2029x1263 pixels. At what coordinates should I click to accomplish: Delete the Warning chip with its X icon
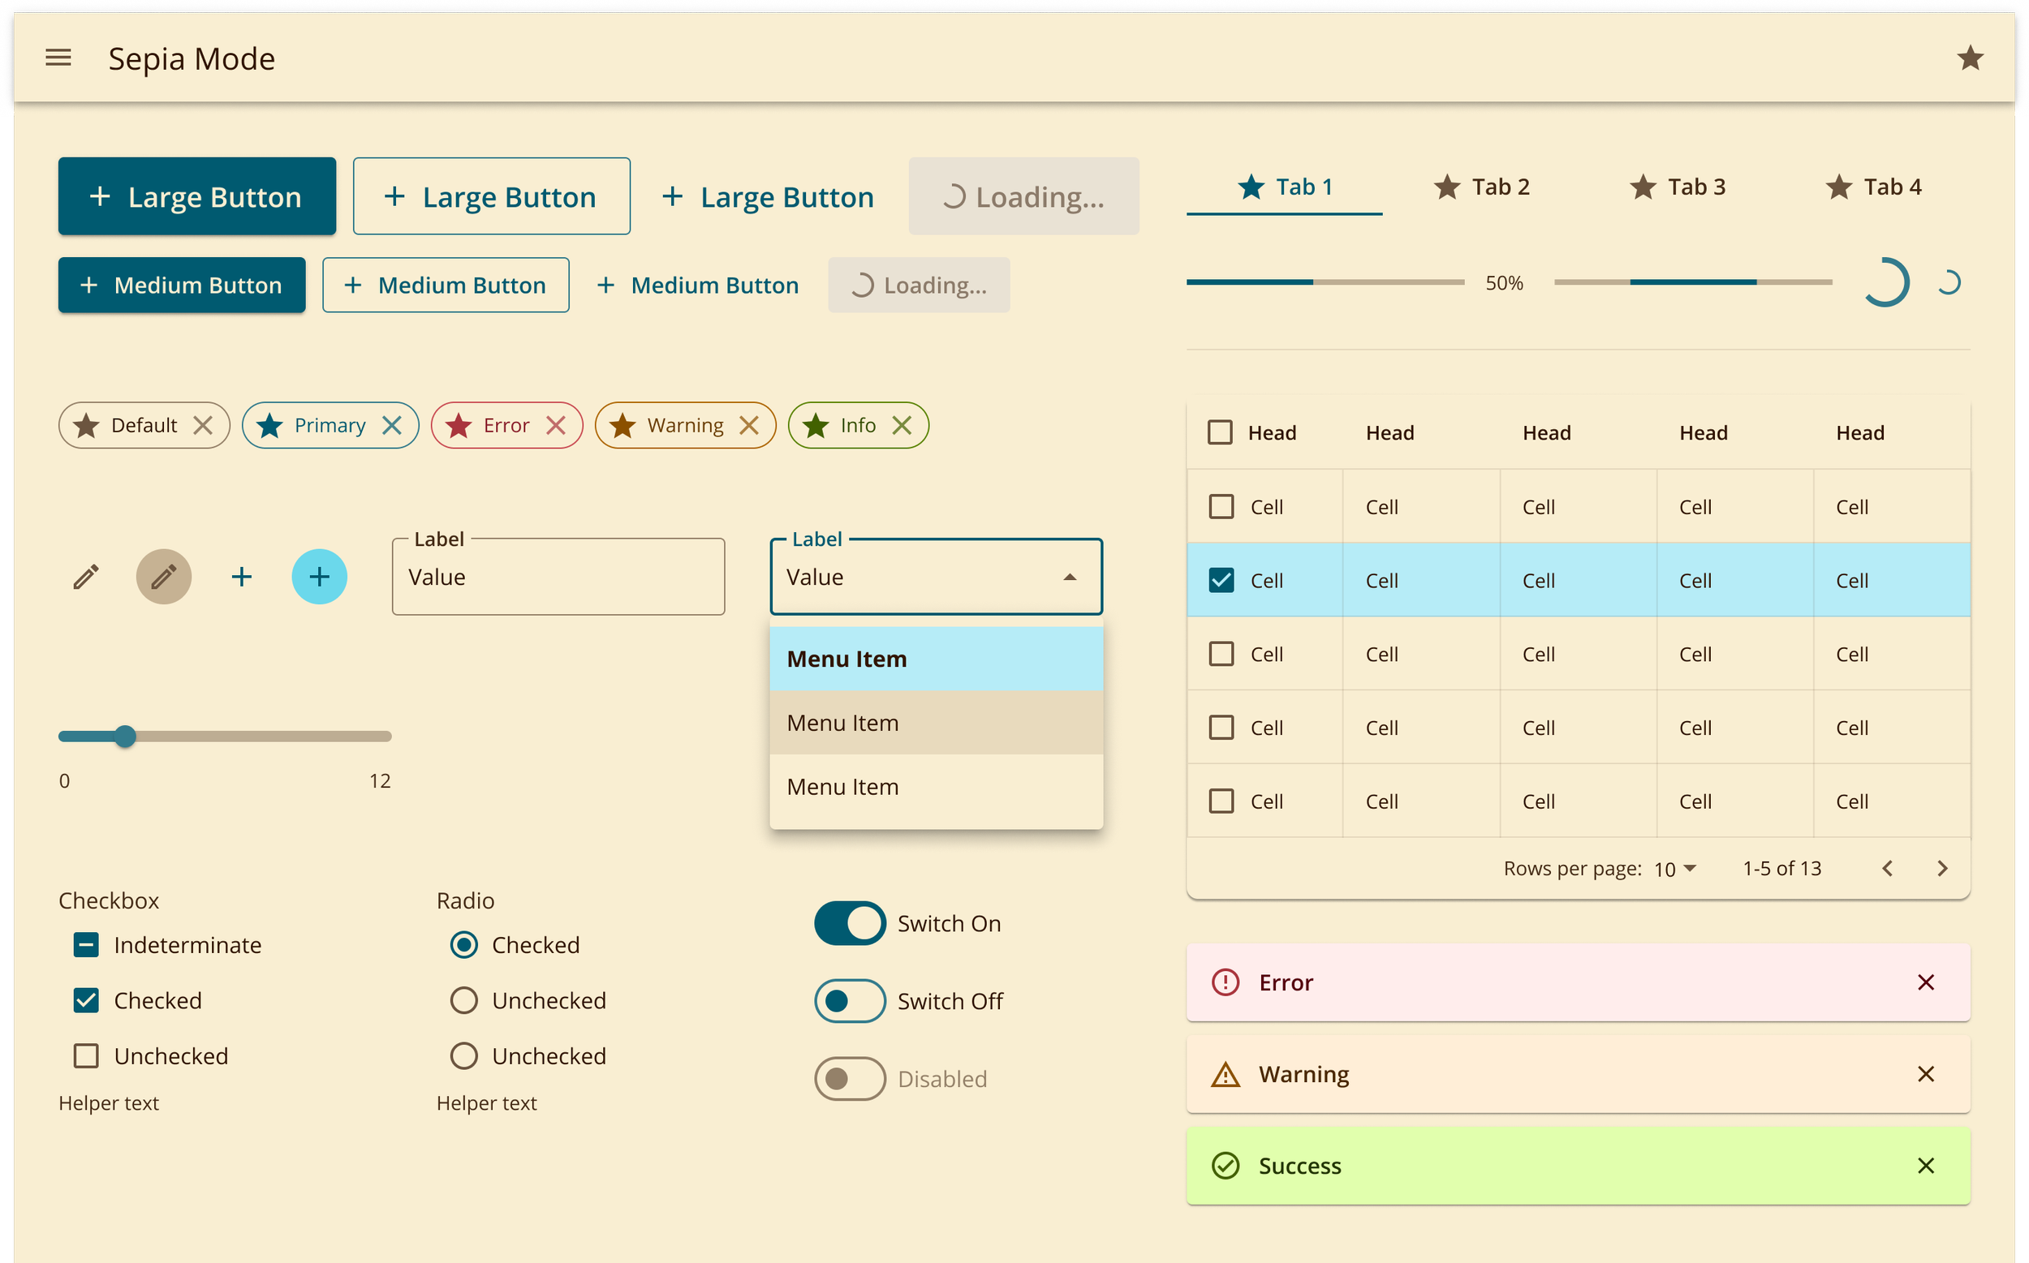[749, 425]
